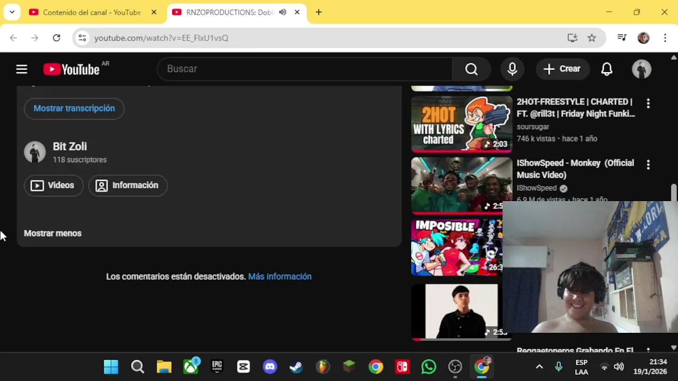The width and height of the screenshot is (678, 381).
Task: Open Más información link about comments
Action: (x=280, y=277)
